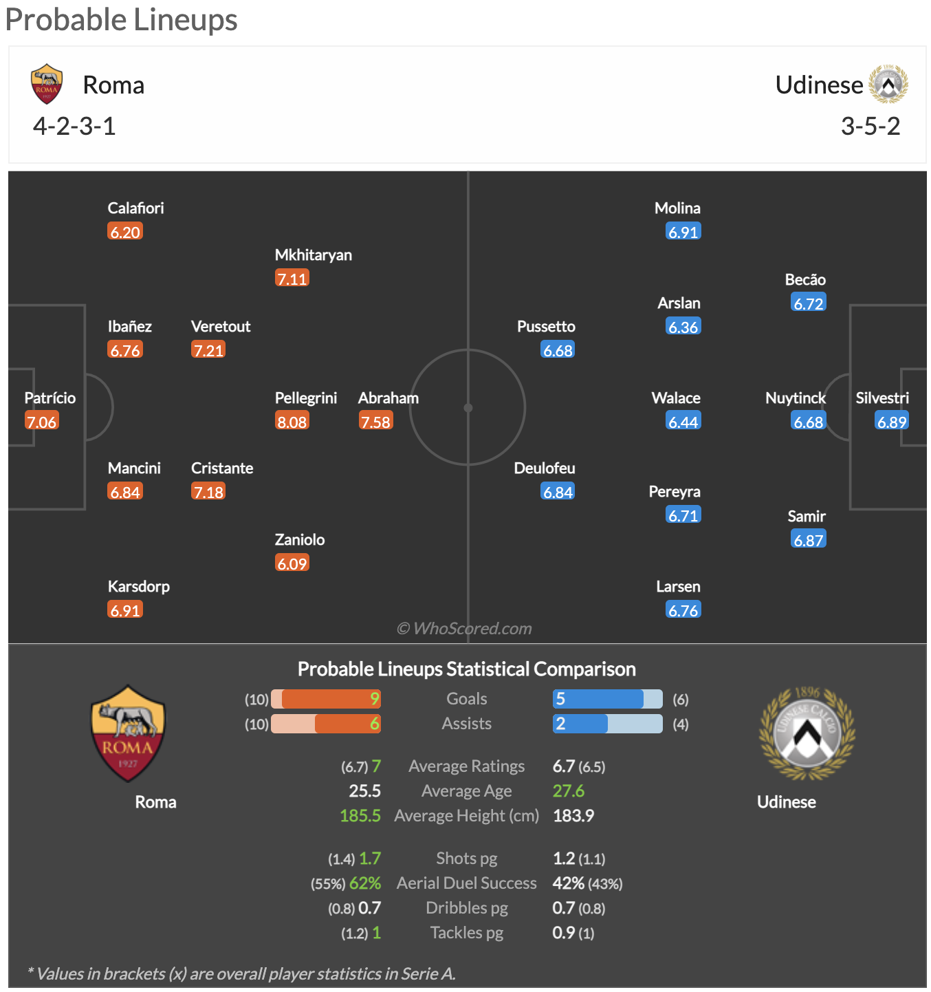Open the Mkhitaryan player name

point(314,255)
